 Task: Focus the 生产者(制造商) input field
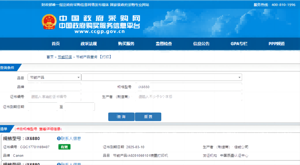pyautogui.click(x=189, y=97)
